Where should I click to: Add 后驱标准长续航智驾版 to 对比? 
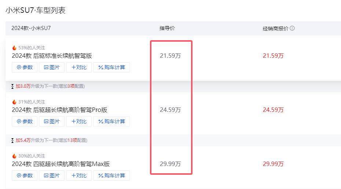click(x=79, y=67)
